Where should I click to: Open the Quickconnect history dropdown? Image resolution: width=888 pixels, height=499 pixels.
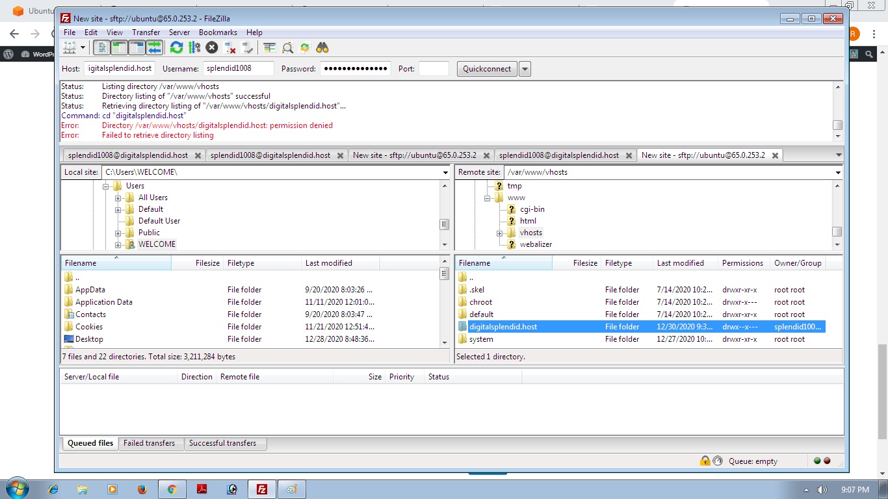coord(525,69)
